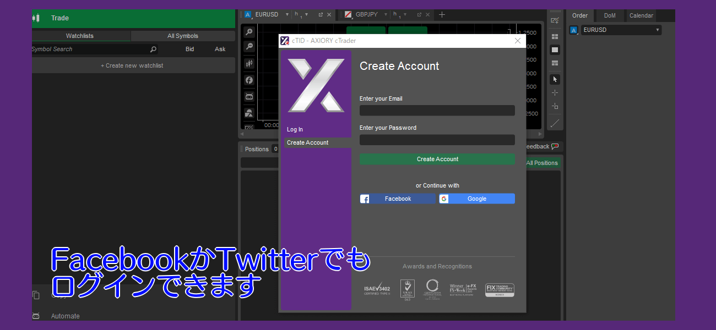
Task: Open the Order tab
Action: pos(580,16)
